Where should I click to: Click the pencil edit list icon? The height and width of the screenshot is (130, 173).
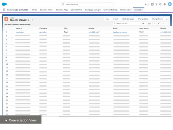(159, 23)
